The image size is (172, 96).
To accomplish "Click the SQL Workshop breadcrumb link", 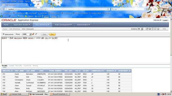I will pos(15,29).
